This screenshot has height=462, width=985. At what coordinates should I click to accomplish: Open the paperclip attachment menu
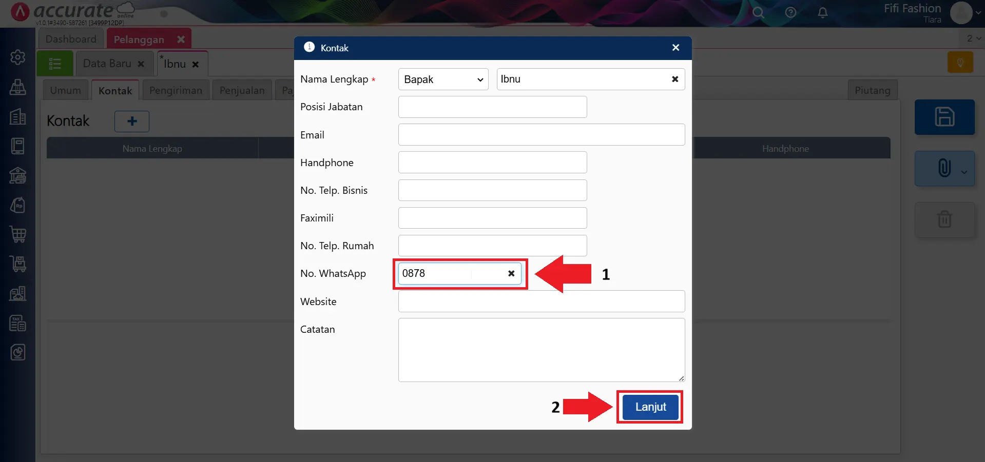(x=944, y=168)
